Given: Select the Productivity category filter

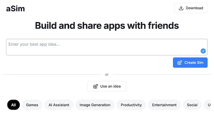Looking at the screenshot, I should pyautogui.click(x=131, y=105).
